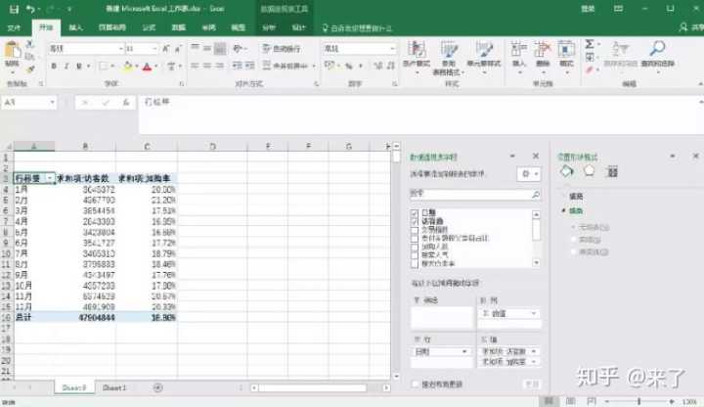
Task: Click the Save icon in quick access toolbar
Action: pyautogui.click(x=11, y=8)
